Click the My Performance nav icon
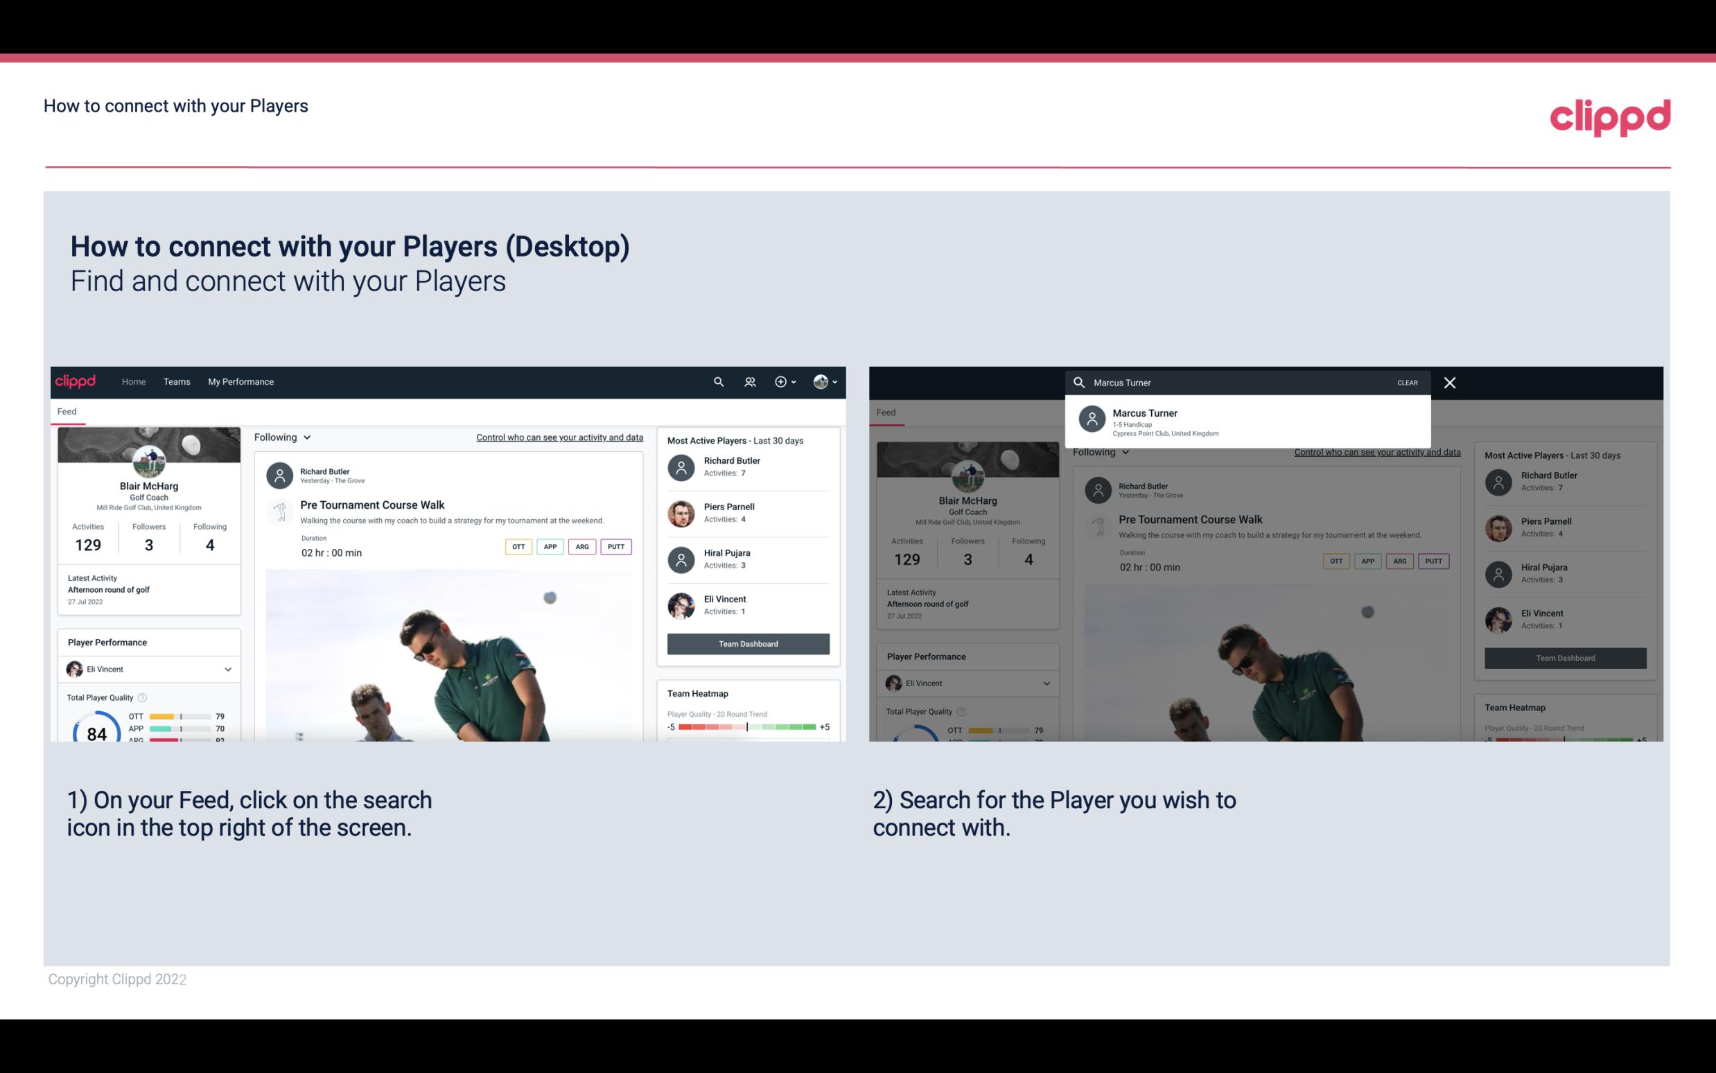This screenshot has width=1716, height=1073. [241, 381]
